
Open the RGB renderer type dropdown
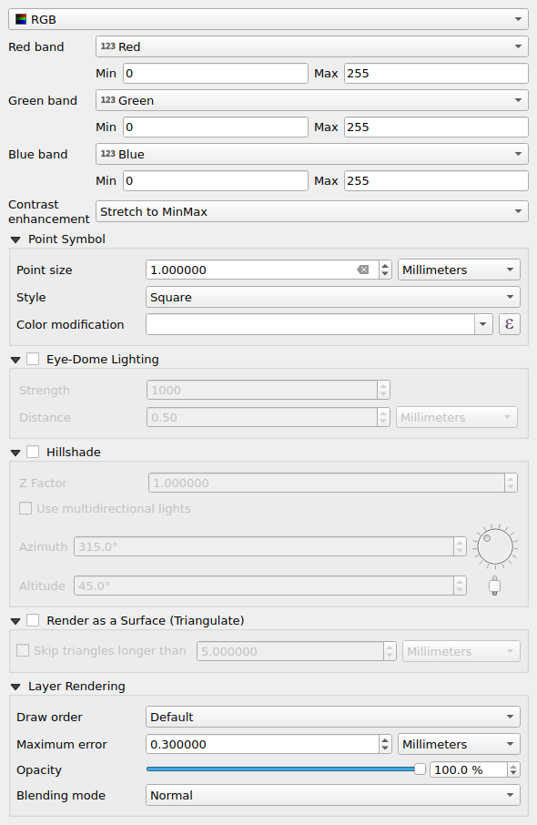268,19
